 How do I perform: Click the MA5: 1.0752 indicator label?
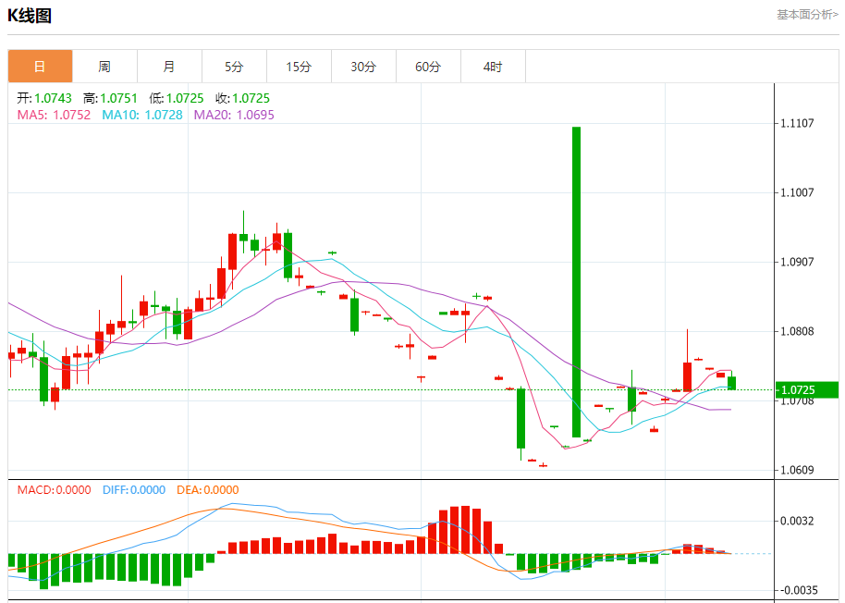(54, 115)
